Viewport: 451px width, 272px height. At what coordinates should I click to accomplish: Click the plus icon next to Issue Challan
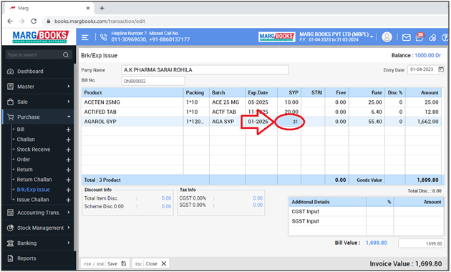coord(68,200)
